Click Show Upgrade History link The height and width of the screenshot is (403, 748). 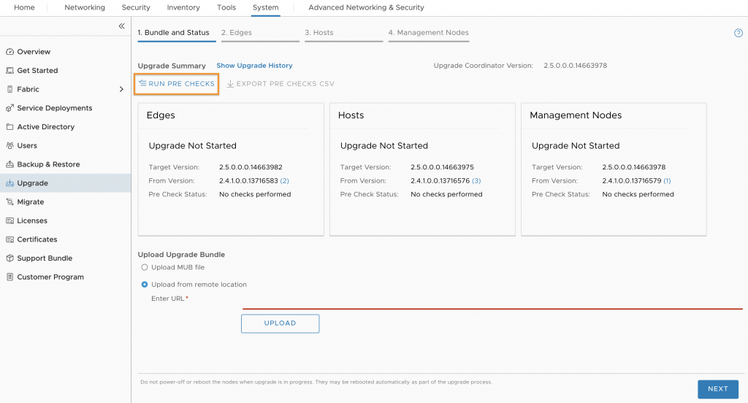254,65
